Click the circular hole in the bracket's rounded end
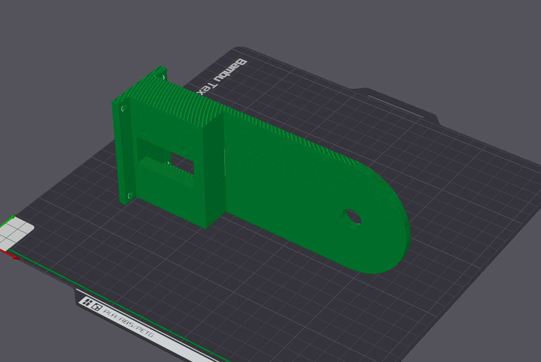This screenshot has height=362, width=541. [x=353, y=218]
